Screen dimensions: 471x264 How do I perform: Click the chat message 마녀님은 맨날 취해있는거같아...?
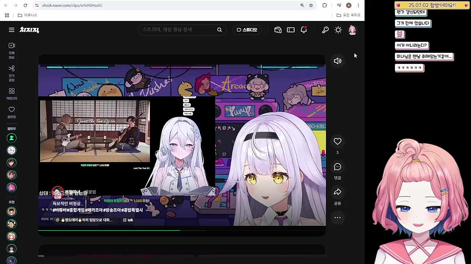(x=424, y=56)
